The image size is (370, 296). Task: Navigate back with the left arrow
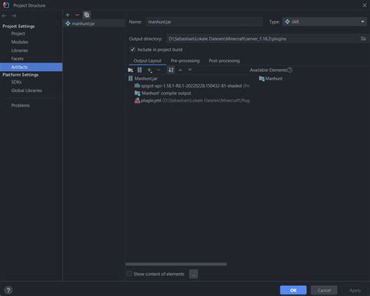pos(4,16)
